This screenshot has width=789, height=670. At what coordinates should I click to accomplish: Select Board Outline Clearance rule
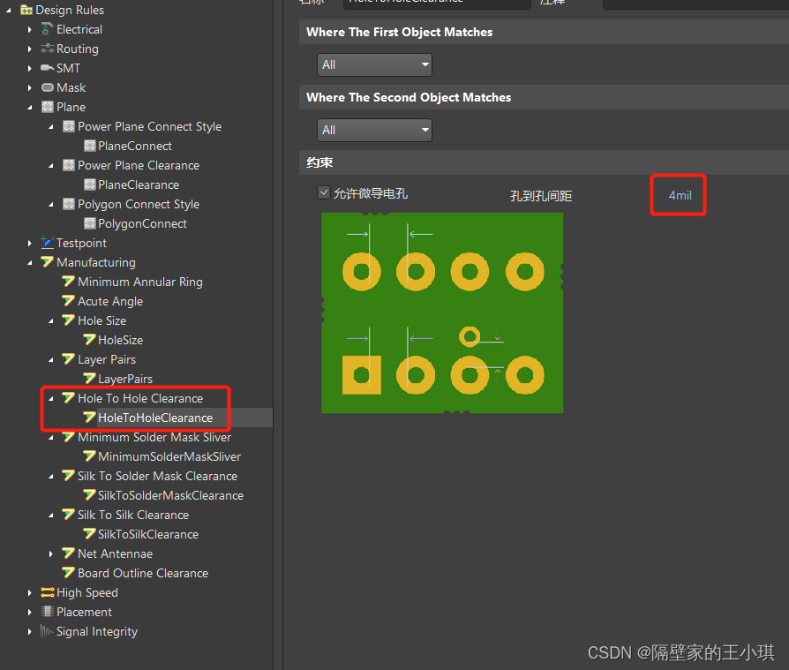tap(143, 573)
